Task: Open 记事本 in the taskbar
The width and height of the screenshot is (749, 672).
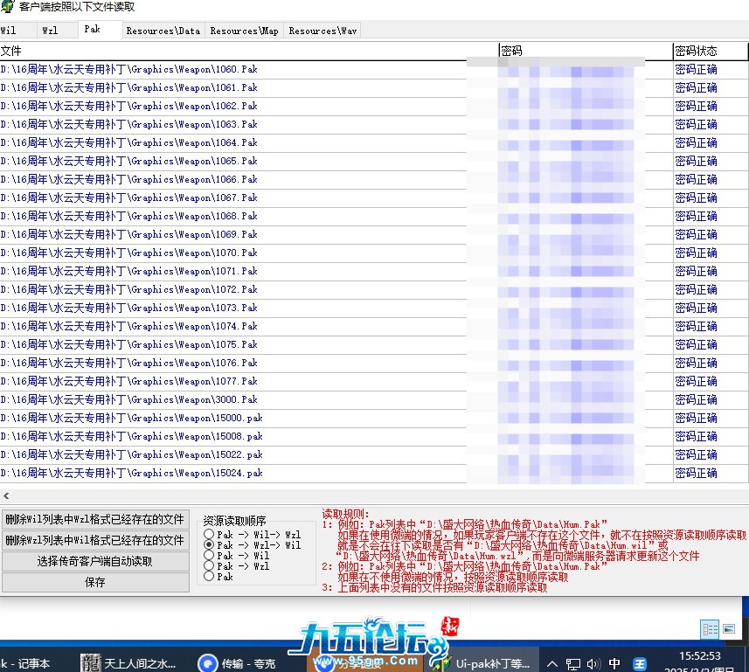Action: pos(26,663)
